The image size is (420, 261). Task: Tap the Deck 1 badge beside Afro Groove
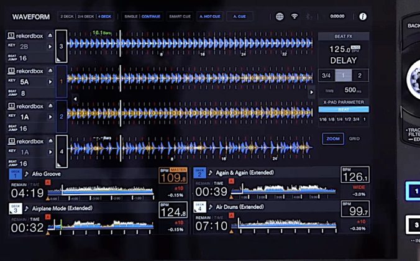point(14,173)
